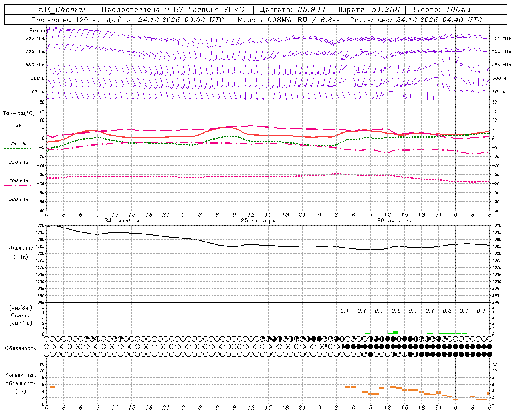Click the (км) convective cloud unit label

[x=21, y=391]
